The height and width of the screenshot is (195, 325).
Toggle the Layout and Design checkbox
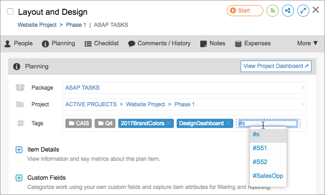click(10, 12)
